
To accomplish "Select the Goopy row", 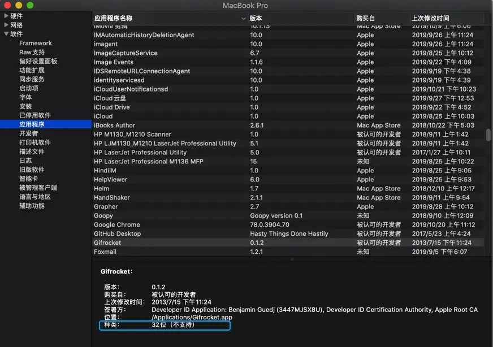I will 288,216.
